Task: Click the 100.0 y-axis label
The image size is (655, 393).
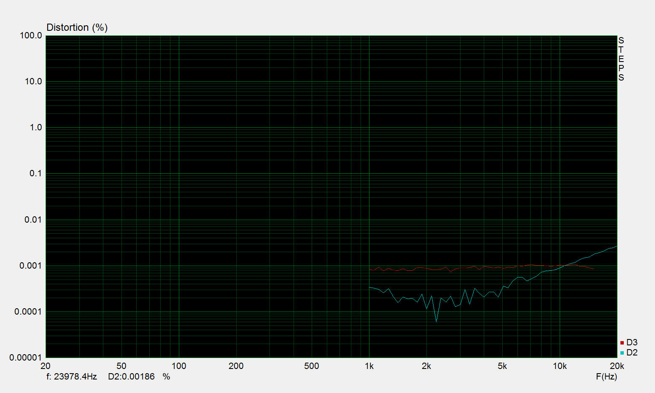Action: (31, 35)
